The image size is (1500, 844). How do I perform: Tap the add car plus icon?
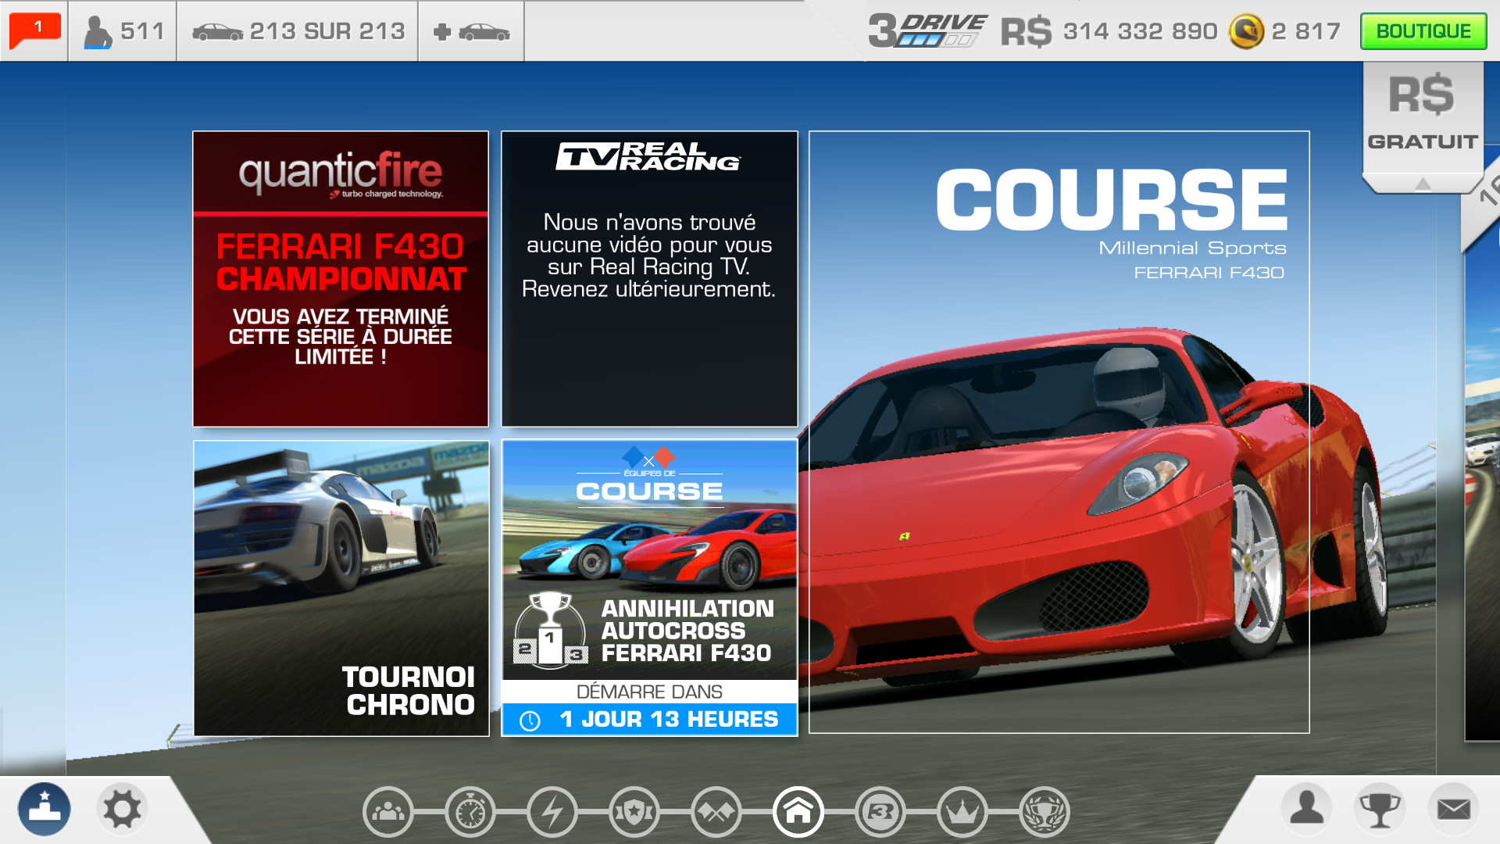click(x=471, y=31)
